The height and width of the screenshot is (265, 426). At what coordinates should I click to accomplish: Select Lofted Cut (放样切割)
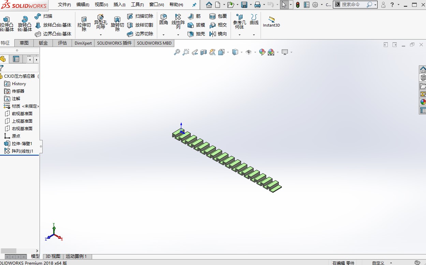coord(140,25)
